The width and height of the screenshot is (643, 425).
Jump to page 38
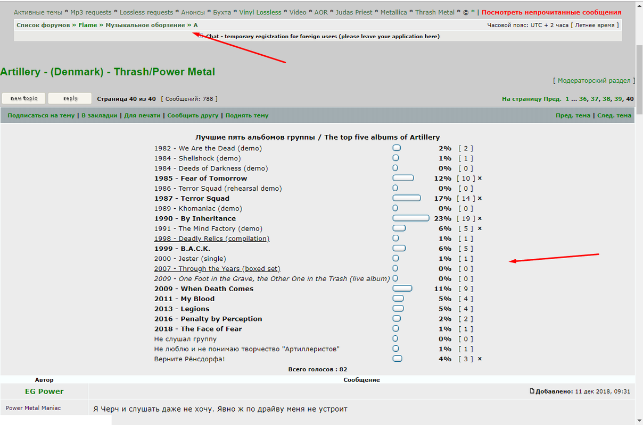coord(606,99)
